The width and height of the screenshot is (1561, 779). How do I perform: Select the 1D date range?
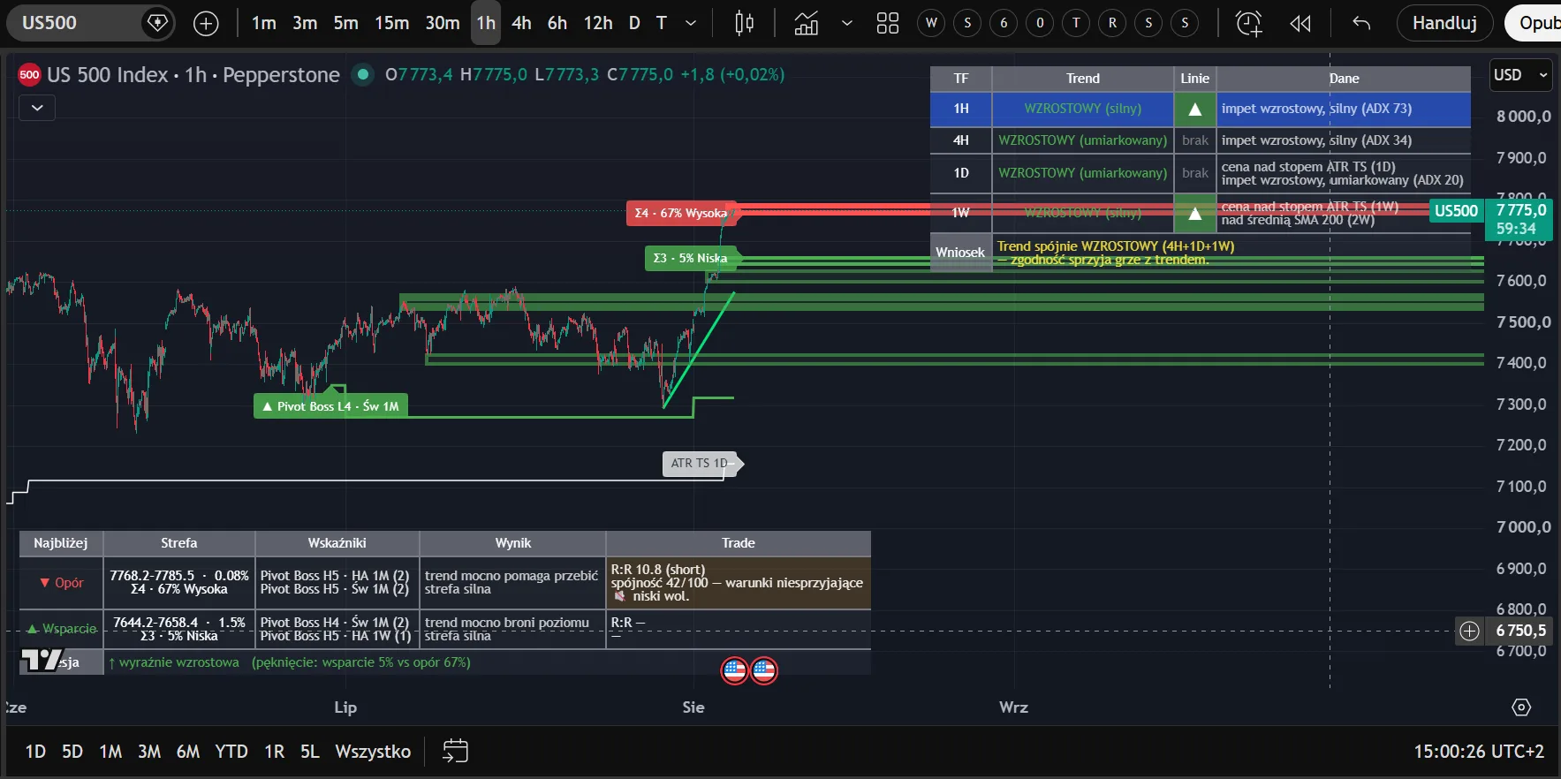coord(35,752)
